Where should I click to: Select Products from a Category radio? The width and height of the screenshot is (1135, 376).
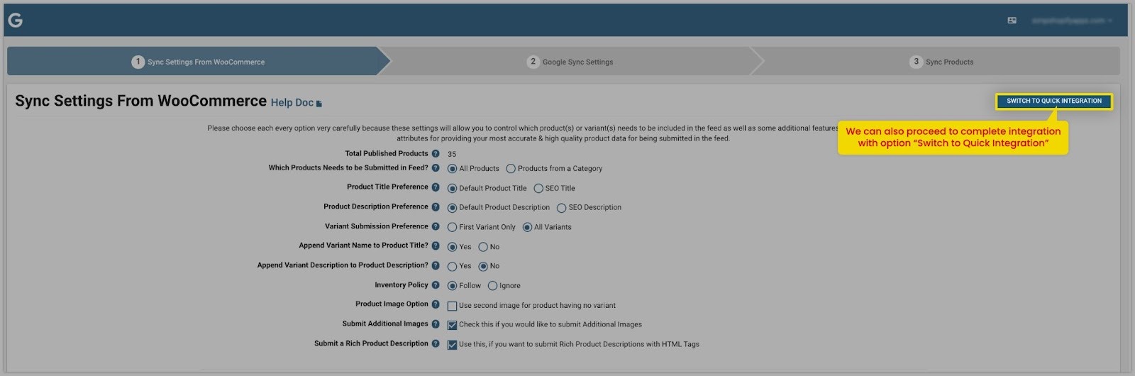[x=511, y=169]
